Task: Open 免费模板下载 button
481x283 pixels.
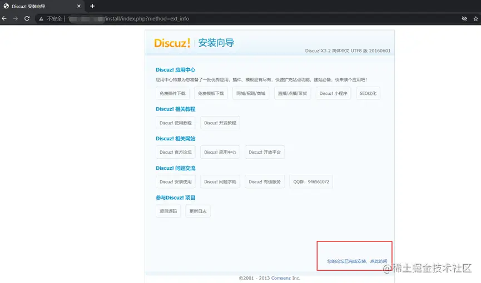Action: click(x=211, y=93)
